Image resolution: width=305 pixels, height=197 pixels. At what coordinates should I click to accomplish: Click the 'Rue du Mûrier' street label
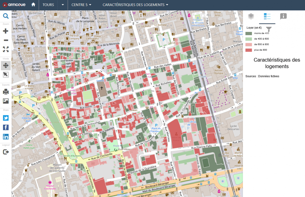pos(57,22)
